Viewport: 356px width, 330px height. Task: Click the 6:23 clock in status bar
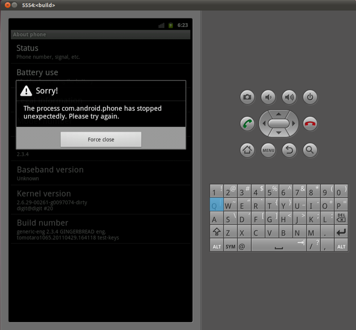point(182,25)
